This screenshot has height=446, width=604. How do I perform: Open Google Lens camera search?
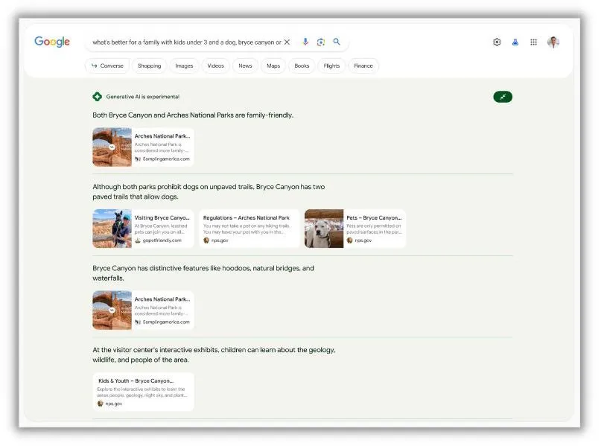click(x=321, y=42)
